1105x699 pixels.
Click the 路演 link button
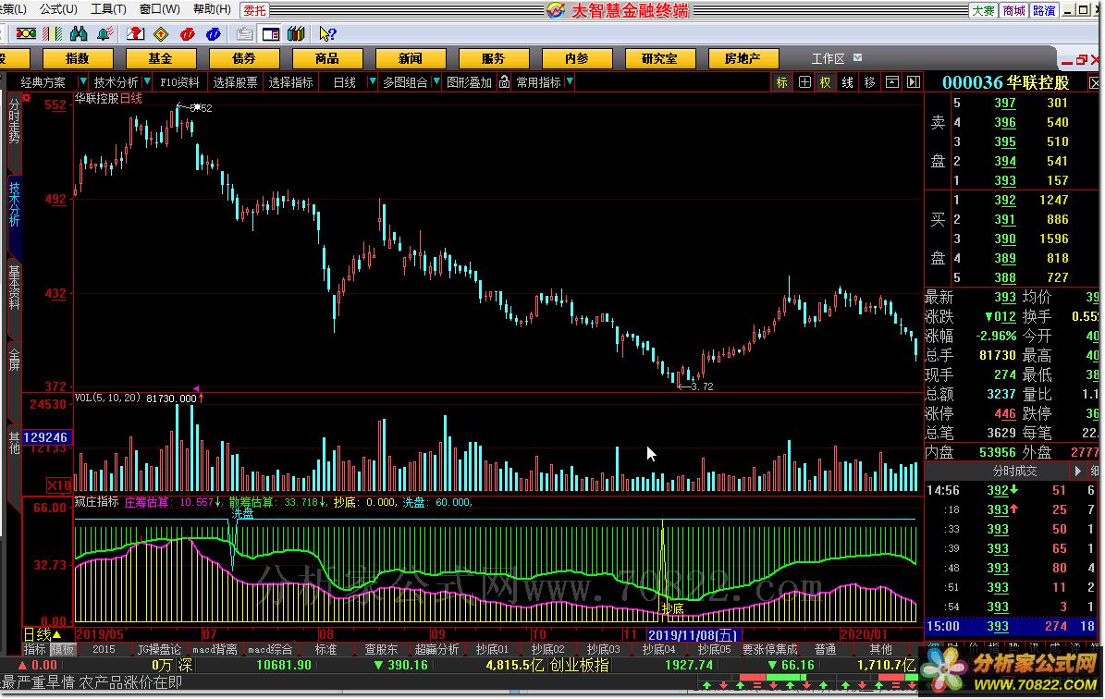tap(1044, 10)
